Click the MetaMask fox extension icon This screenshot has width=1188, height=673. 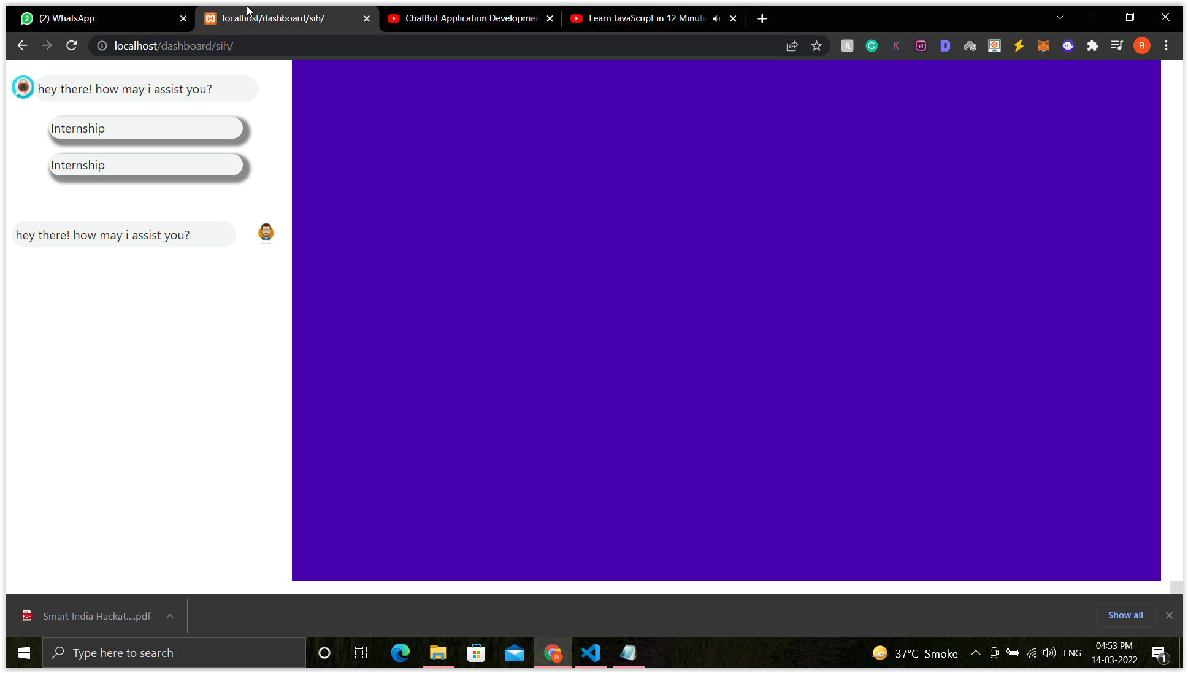click(x=1043, y=46)
